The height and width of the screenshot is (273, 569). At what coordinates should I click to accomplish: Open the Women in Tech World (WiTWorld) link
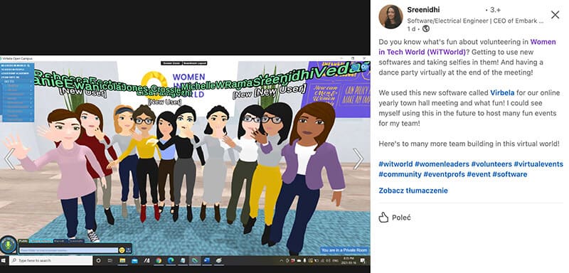tap(467, 47)
